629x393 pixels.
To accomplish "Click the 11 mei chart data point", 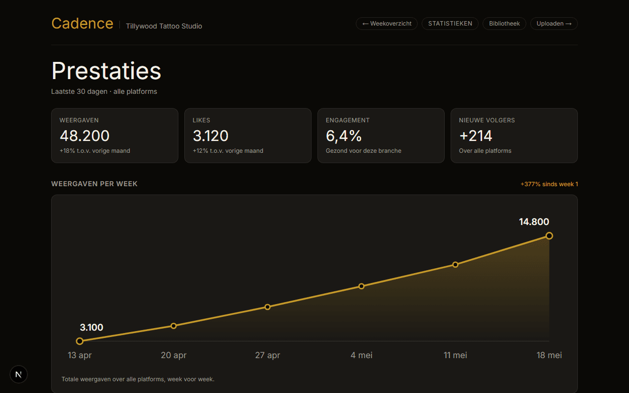I will tap(455, 264).
